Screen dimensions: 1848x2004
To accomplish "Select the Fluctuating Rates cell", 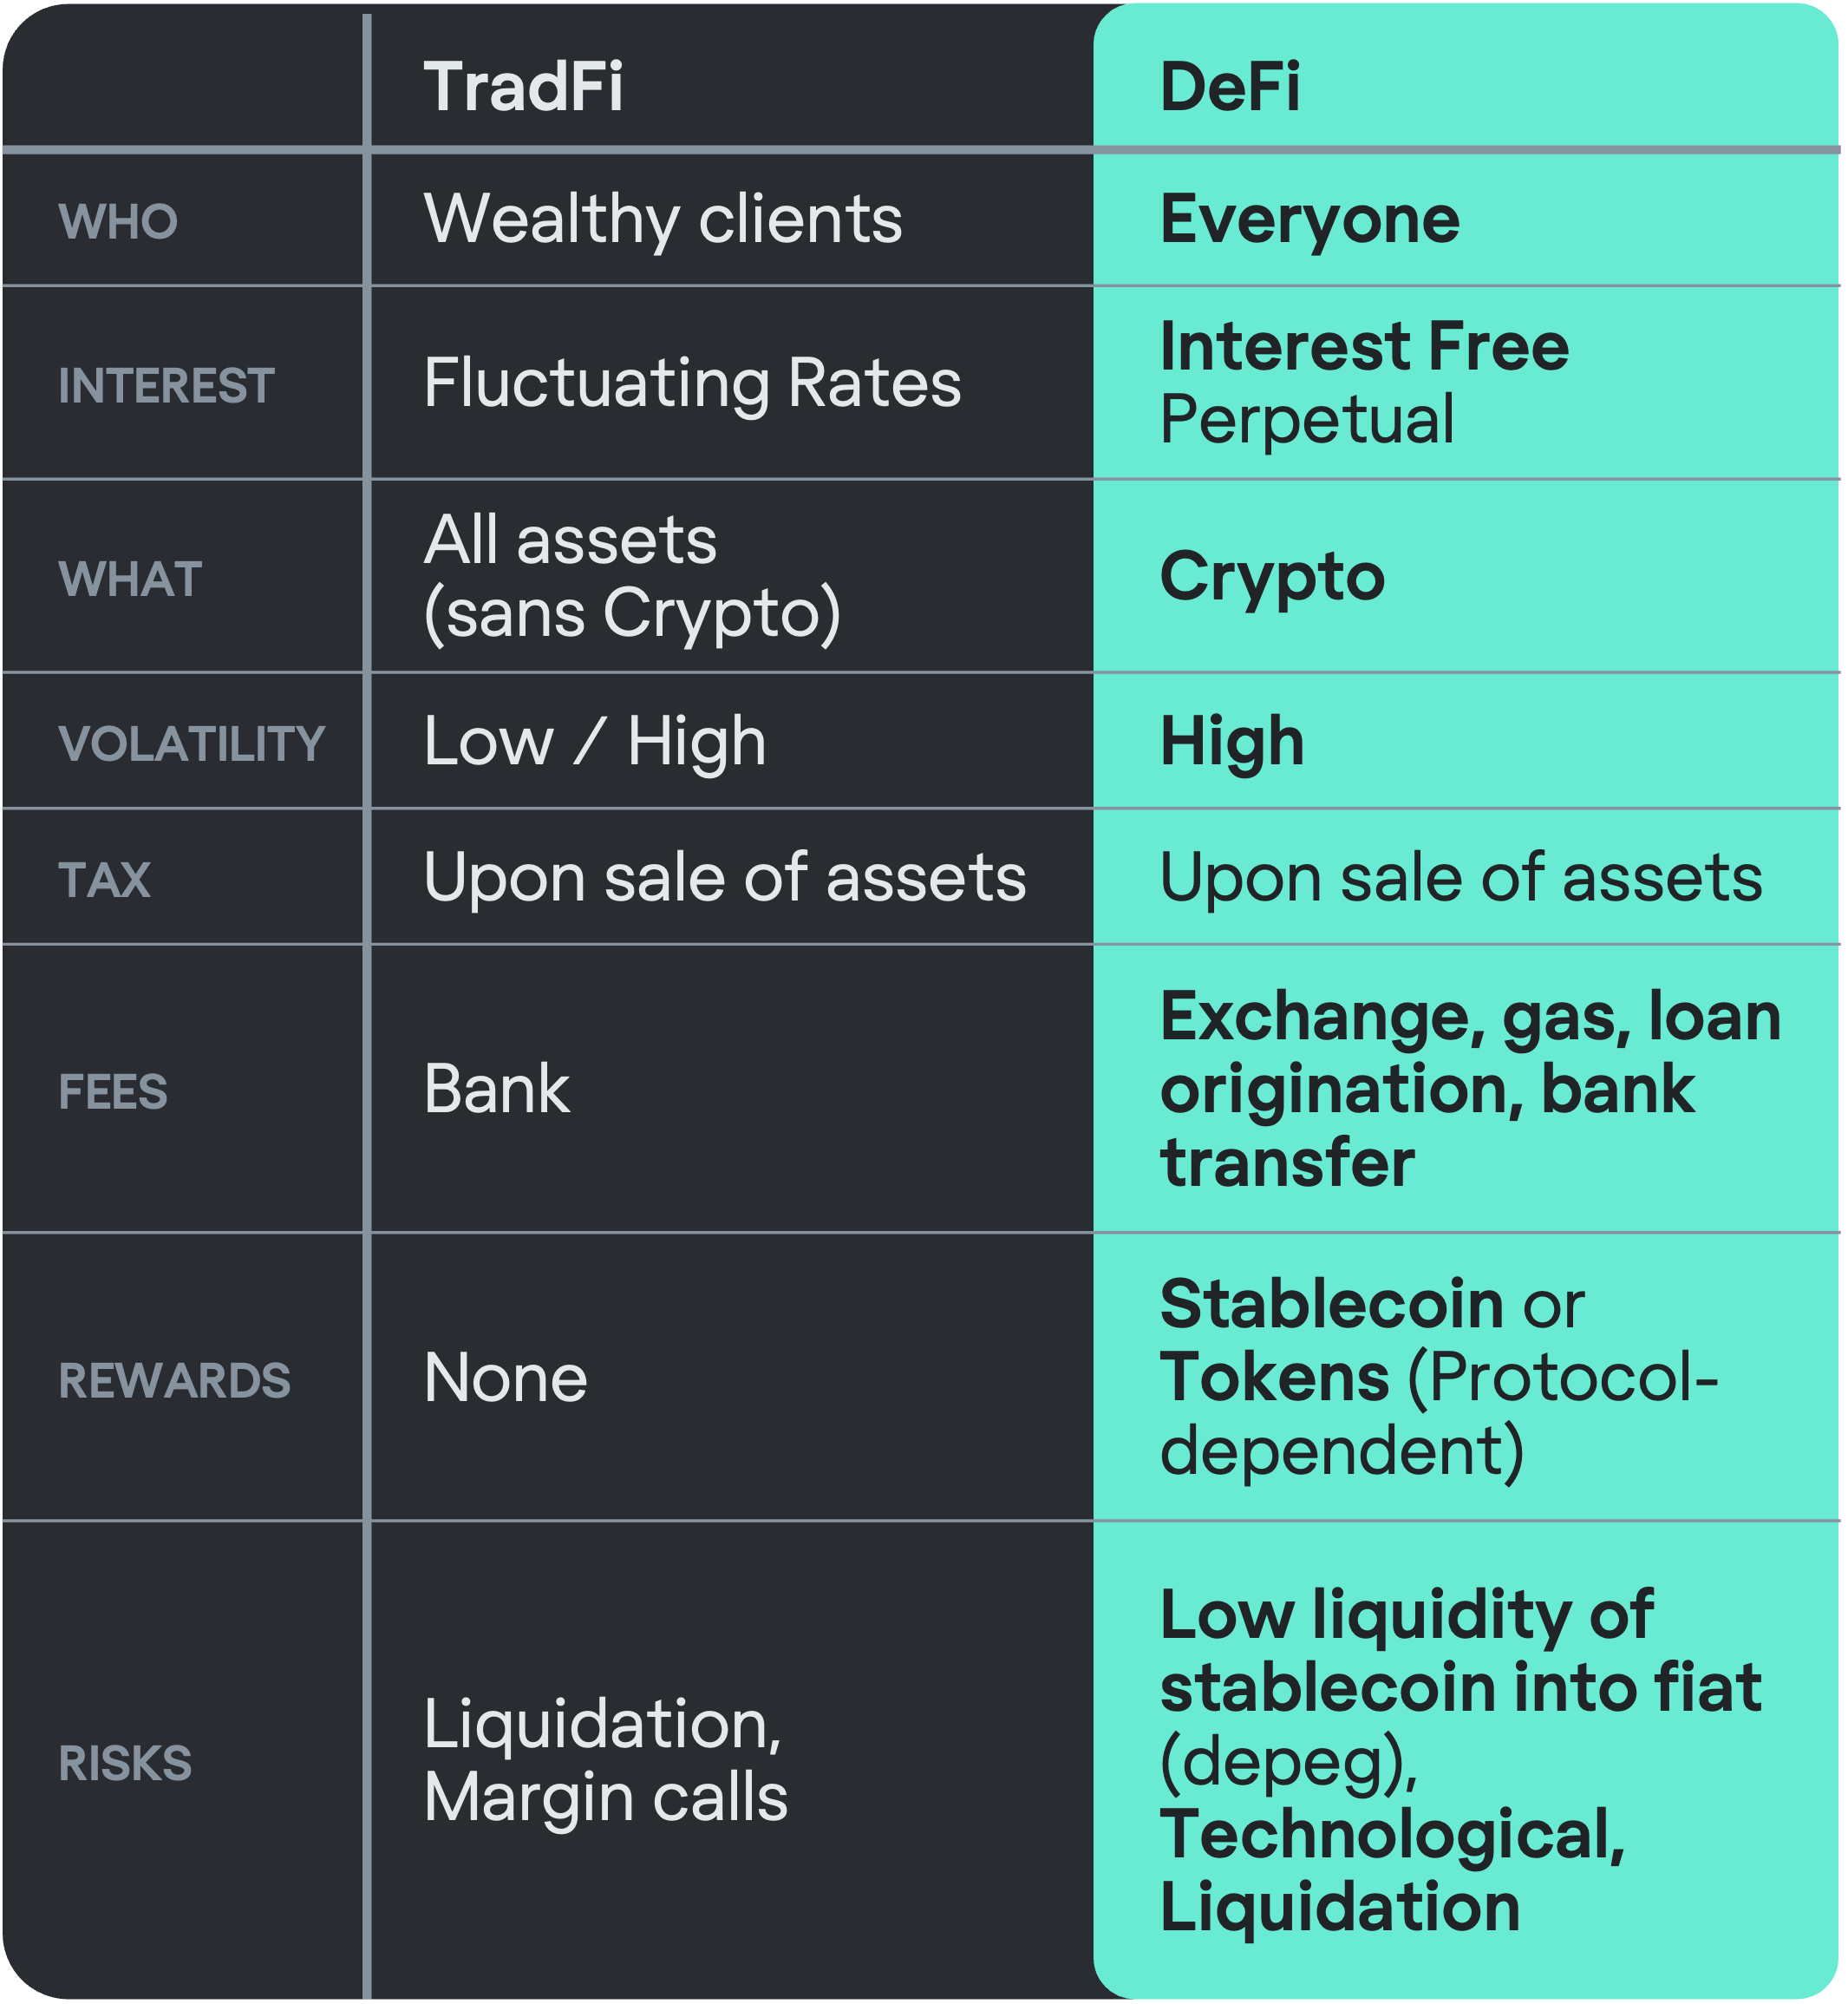I will [692, 383].
